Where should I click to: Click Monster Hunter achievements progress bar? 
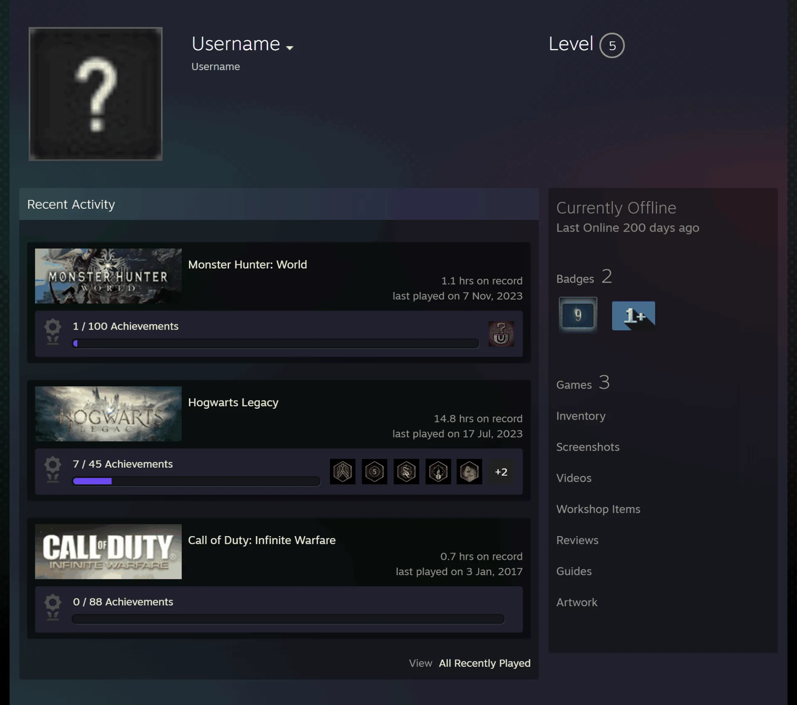point(276,343)
